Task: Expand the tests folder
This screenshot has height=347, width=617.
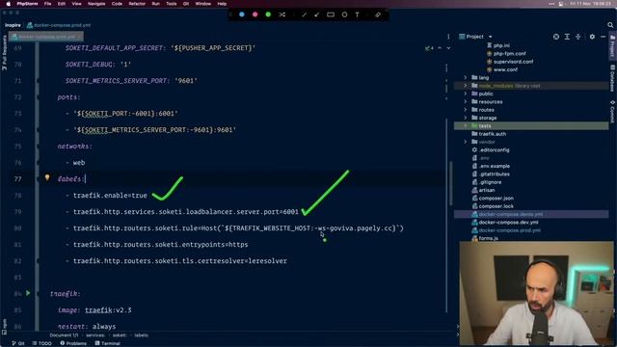Action: tap(465, 125)
